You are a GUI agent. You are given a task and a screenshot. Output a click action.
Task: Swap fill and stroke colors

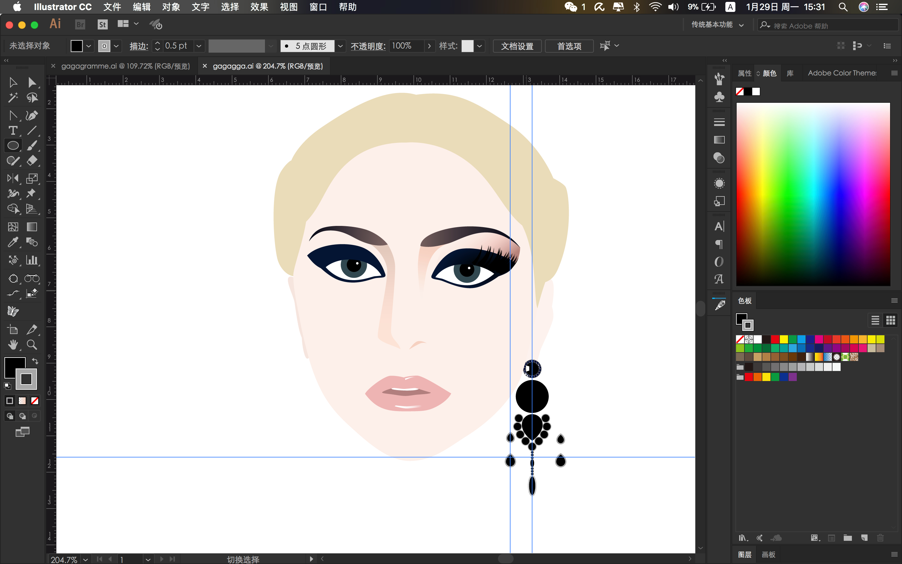click(x=35, y=361)
